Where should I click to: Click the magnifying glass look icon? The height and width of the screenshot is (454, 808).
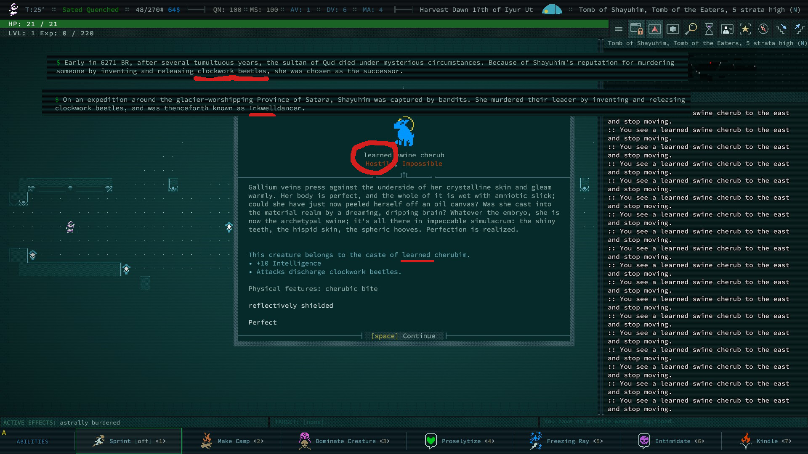tap(691, 29)
